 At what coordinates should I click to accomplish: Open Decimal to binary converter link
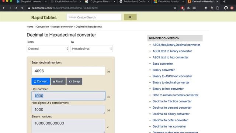(x=171, y=114)
